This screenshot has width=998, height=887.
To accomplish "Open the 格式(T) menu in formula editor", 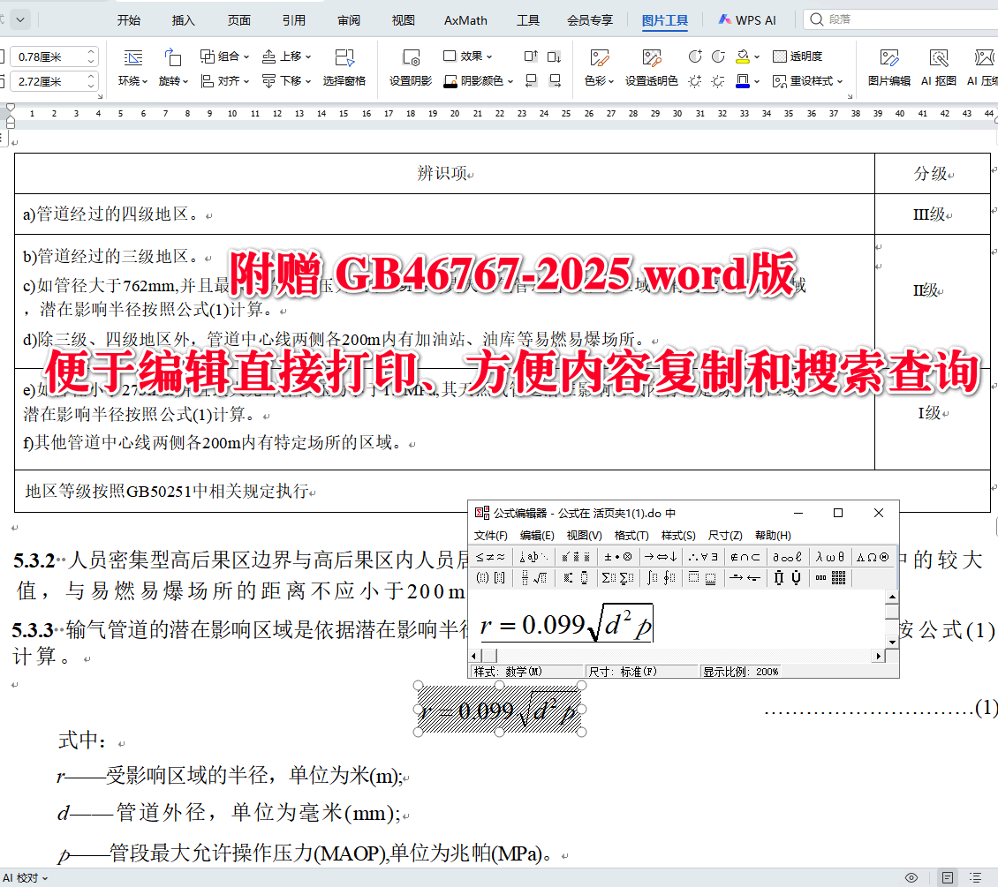I will (x=631, y=535).
